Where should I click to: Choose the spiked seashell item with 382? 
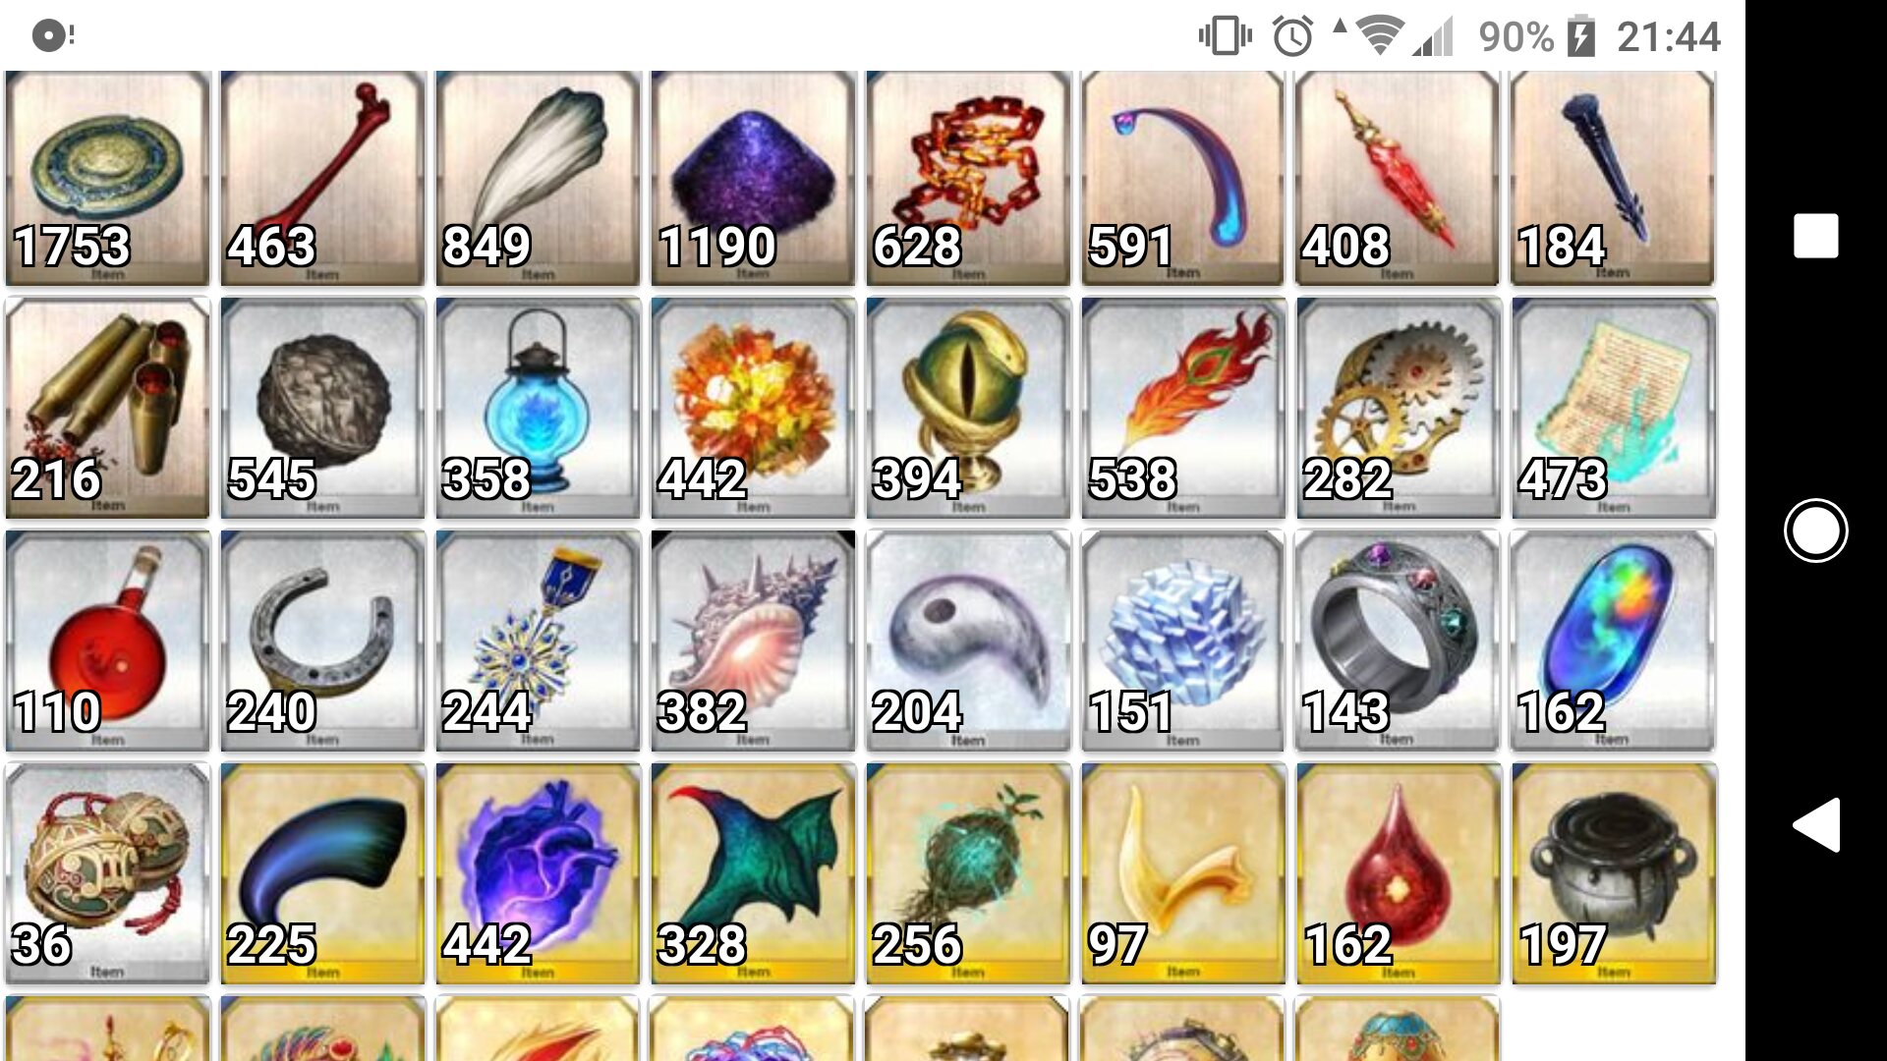pyautogui.click(x=753, y=641)
